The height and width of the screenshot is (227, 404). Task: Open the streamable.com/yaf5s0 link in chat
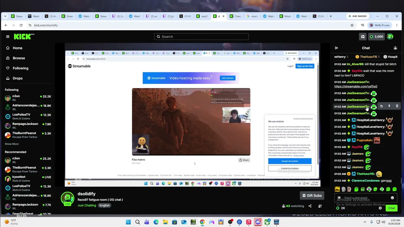point(356,86)
